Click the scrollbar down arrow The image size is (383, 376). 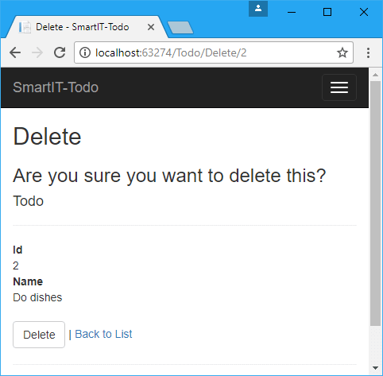[x=375, y=368]
